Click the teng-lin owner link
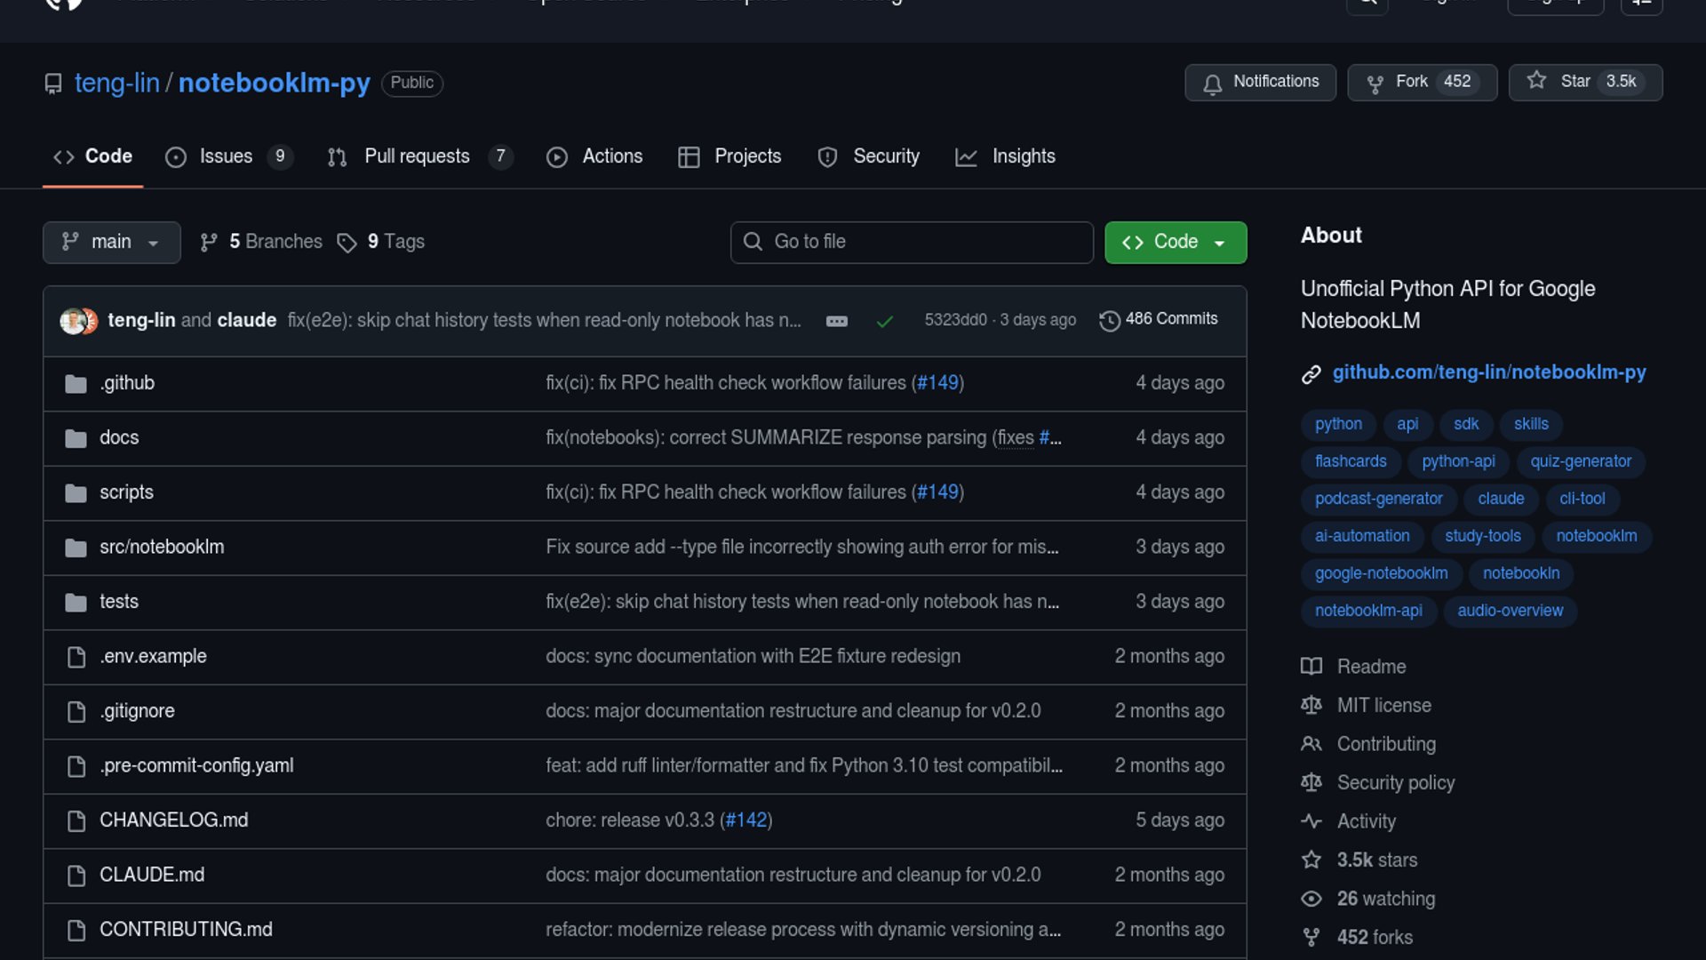The image size is (1706, 960). click(x=116, y=83)
